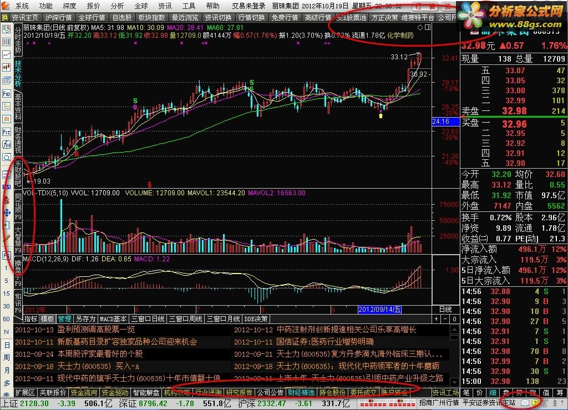The height and width of the screenshot is (410, 568).
Task: Click the 模板 button below the chart
Action: [x=47, y=318]
